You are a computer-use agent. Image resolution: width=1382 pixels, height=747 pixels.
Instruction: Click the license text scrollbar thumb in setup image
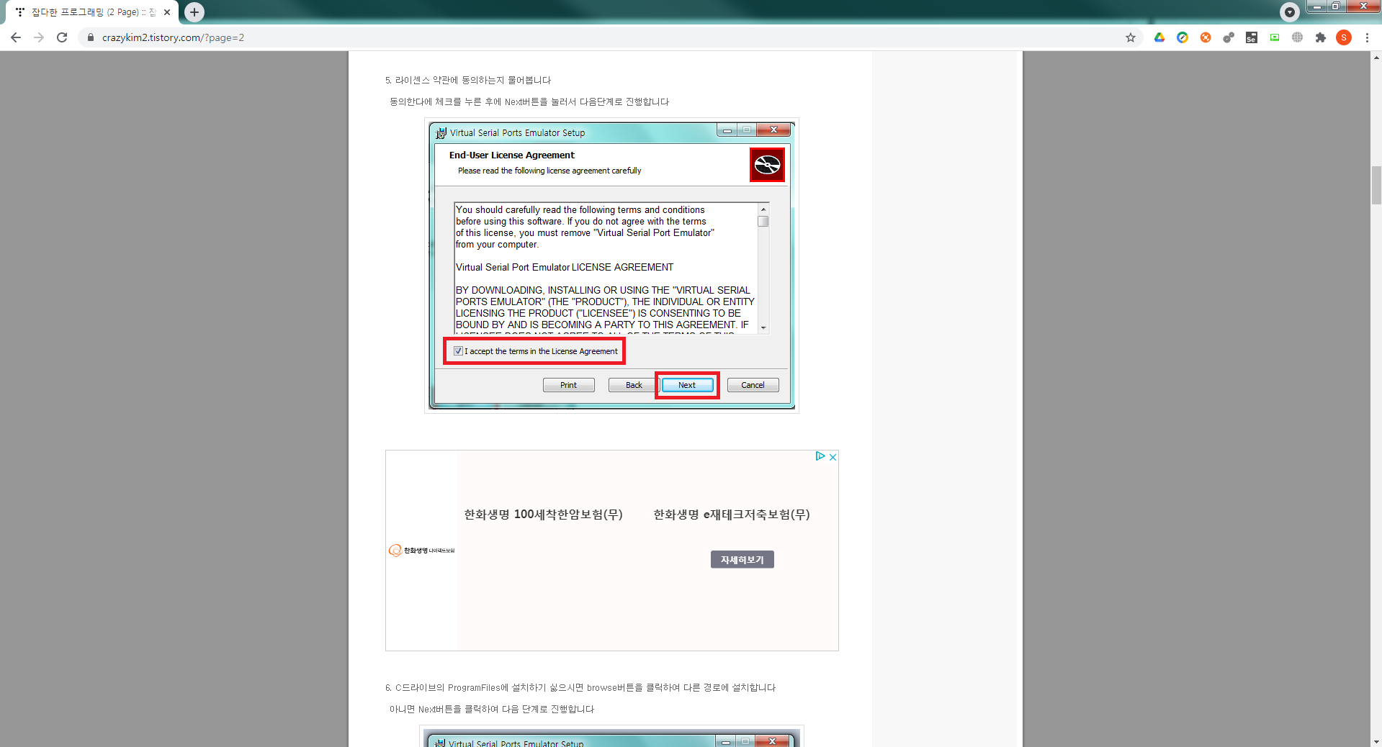point(763,222)
